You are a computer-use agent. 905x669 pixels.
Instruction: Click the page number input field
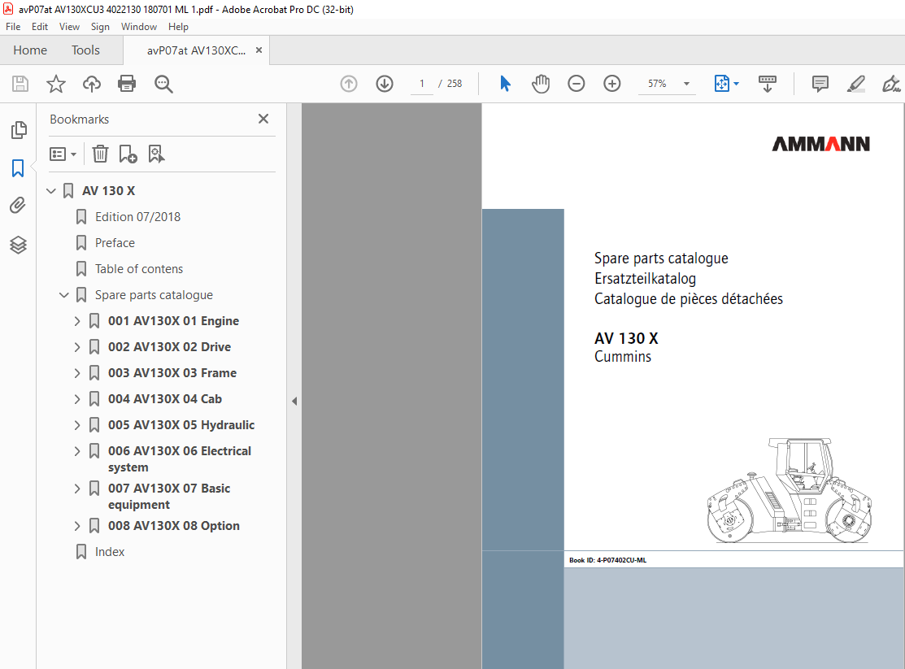click(x=422, y=84)
